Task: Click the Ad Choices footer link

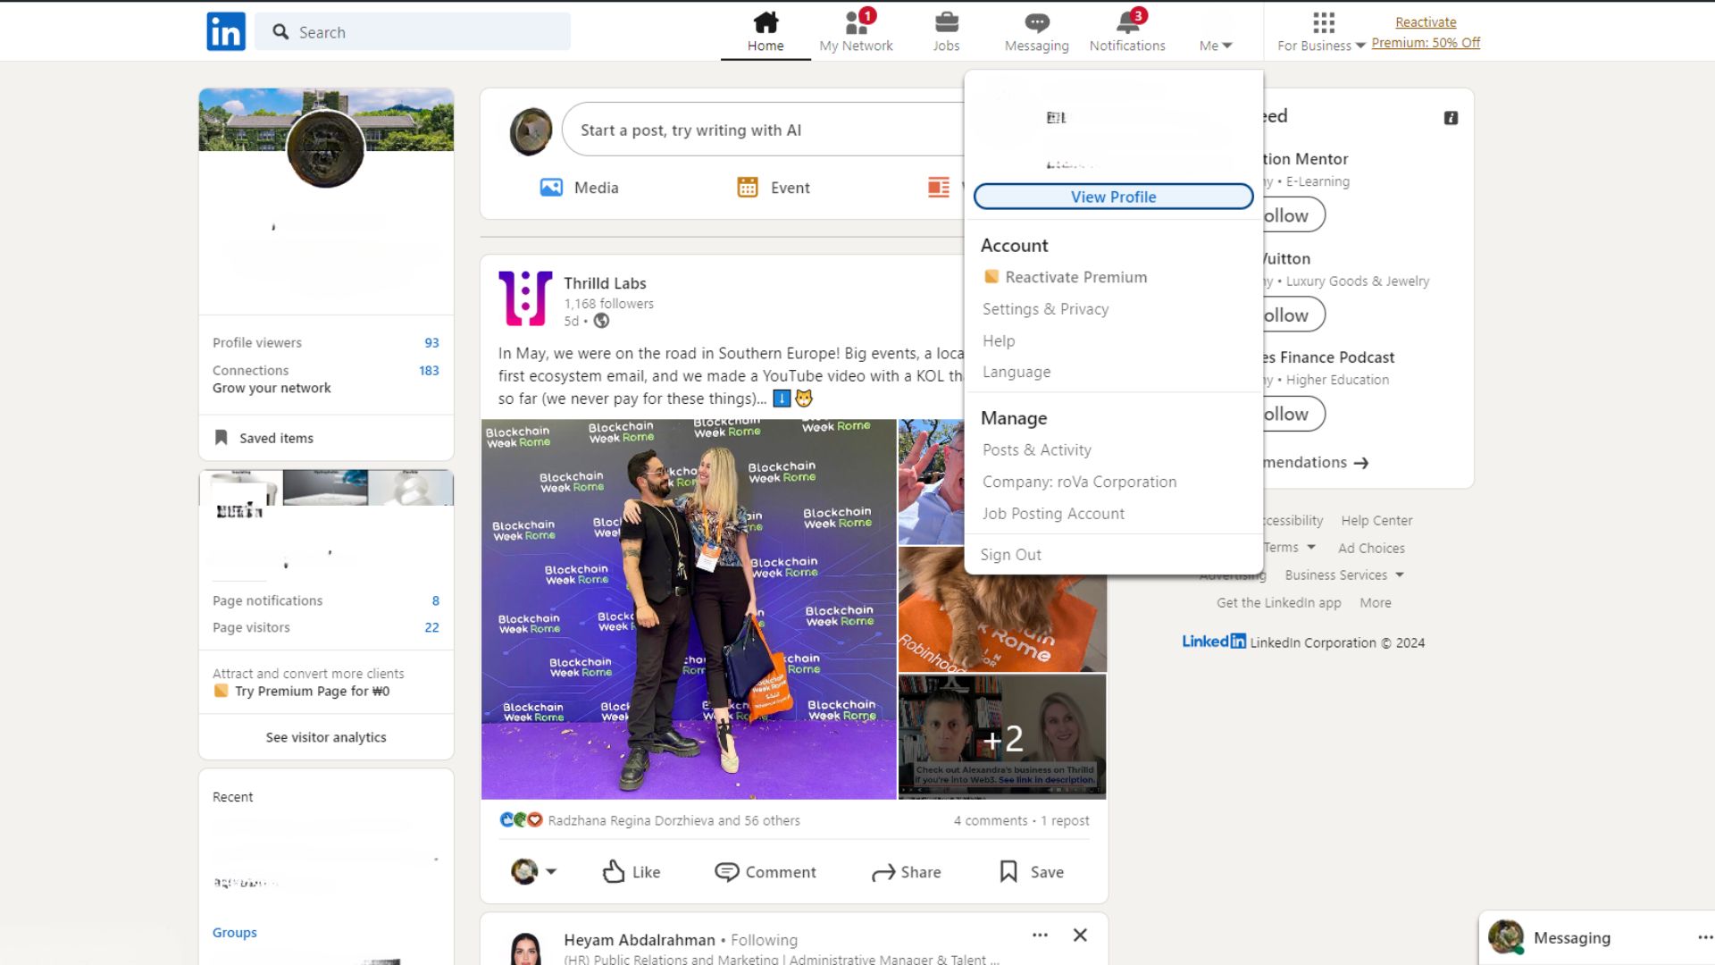Action: point(1371,548)
